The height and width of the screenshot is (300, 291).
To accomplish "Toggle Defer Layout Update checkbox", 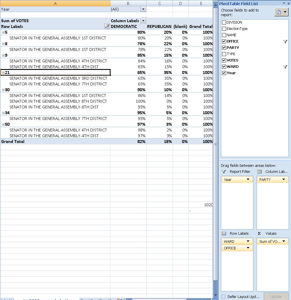I will tap(223, 297).
